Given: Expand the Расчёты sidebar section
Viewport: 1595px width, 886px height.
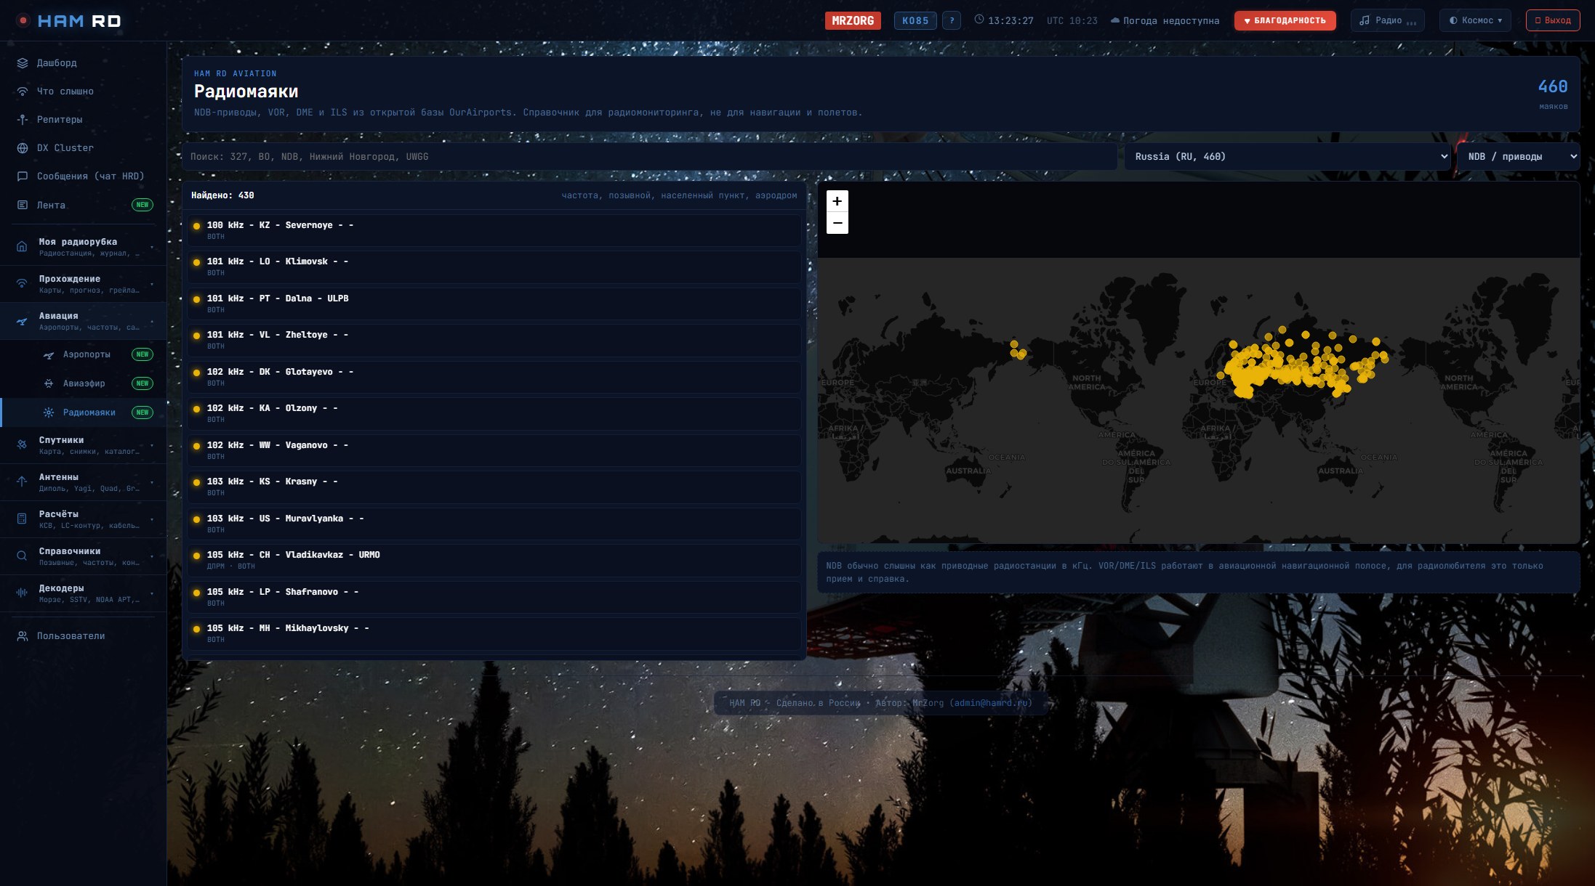Looking at the screenshot, I should pos(83,519).
